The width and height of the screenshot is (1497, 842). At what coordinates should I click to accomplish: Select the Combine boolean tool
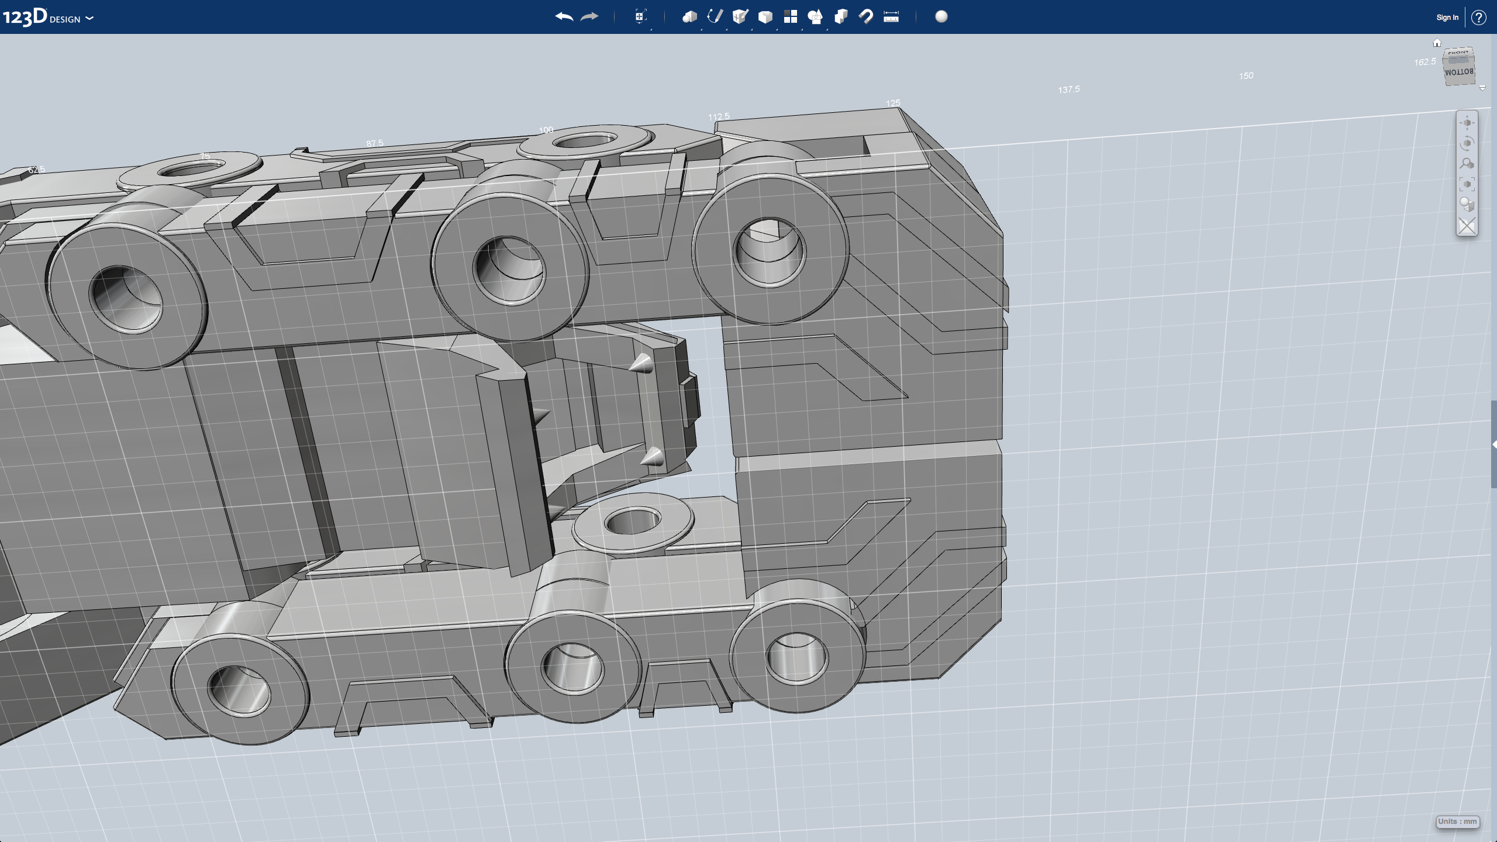click(841, 17)
